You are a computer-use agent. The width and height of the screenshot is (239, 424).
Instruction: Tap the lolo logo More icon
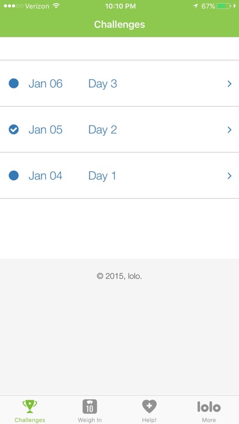click(209, 407)
